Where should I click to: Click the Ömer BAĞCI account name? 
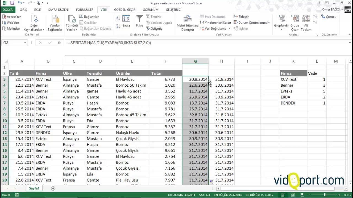[x=331, y=10]
